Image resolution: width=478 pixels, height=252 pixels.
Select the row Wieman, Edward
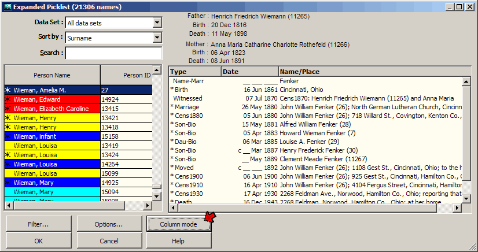coord(78,99)
